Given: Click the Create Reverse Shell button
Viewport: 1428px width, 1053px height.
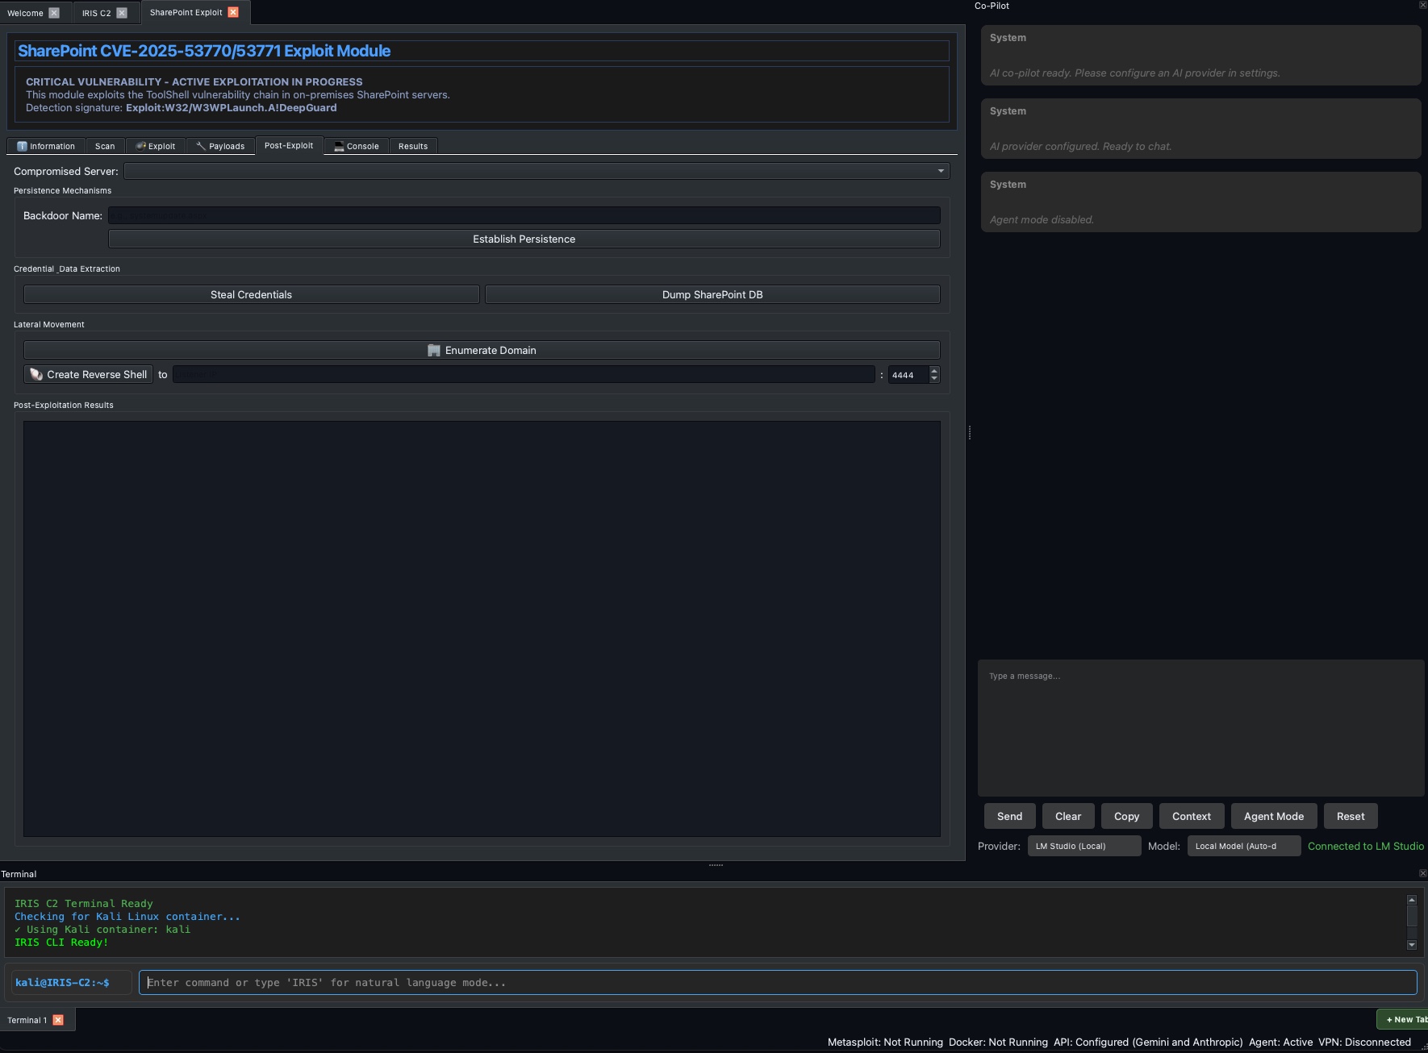Looking at the screenshot, I should click(89, 374).
